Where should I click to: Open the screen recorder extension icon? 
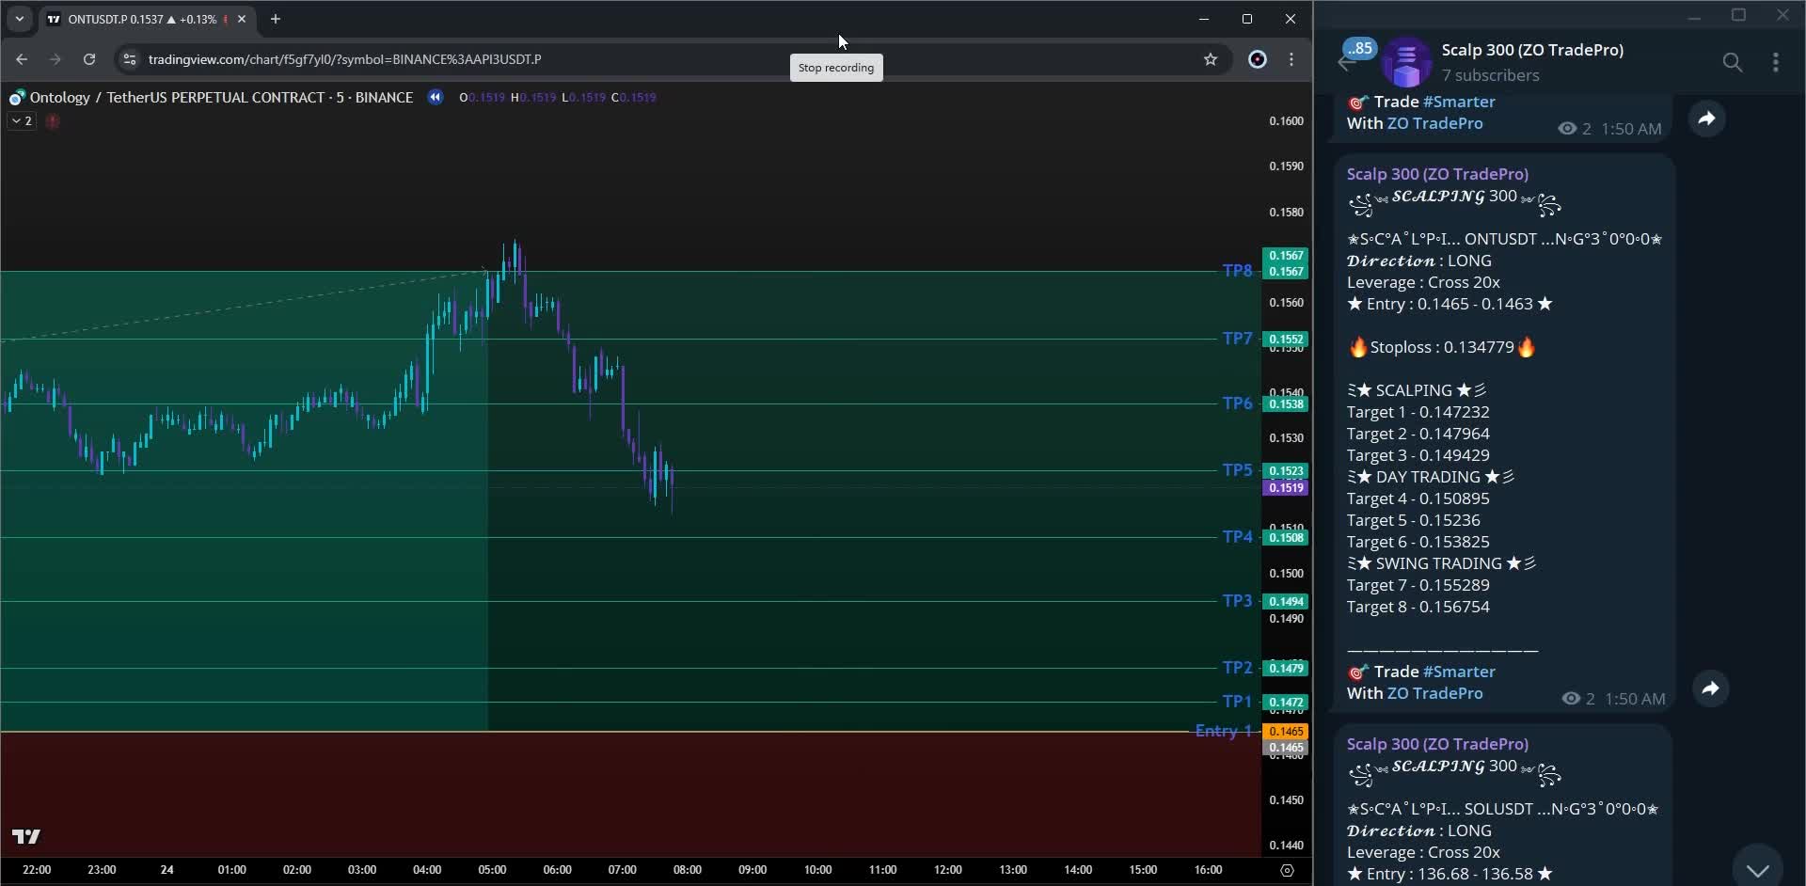pos(1258,59)
